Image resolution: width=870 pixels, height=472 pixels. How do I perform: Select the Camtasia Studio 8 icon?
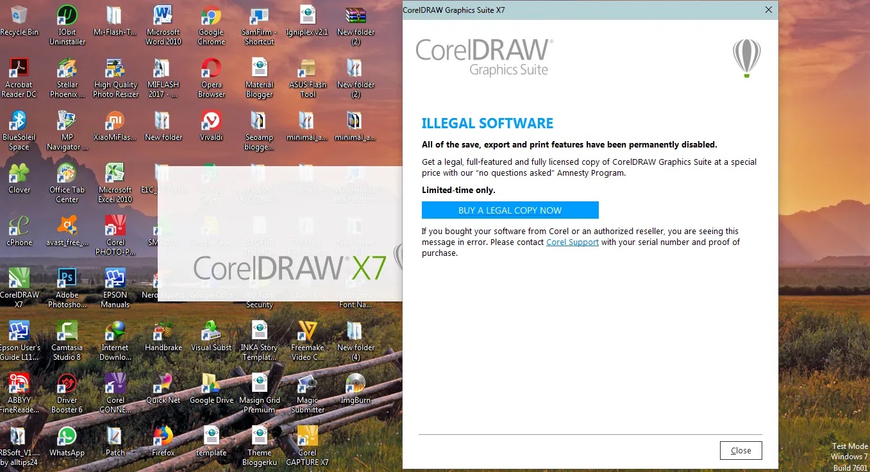(67, 341)
